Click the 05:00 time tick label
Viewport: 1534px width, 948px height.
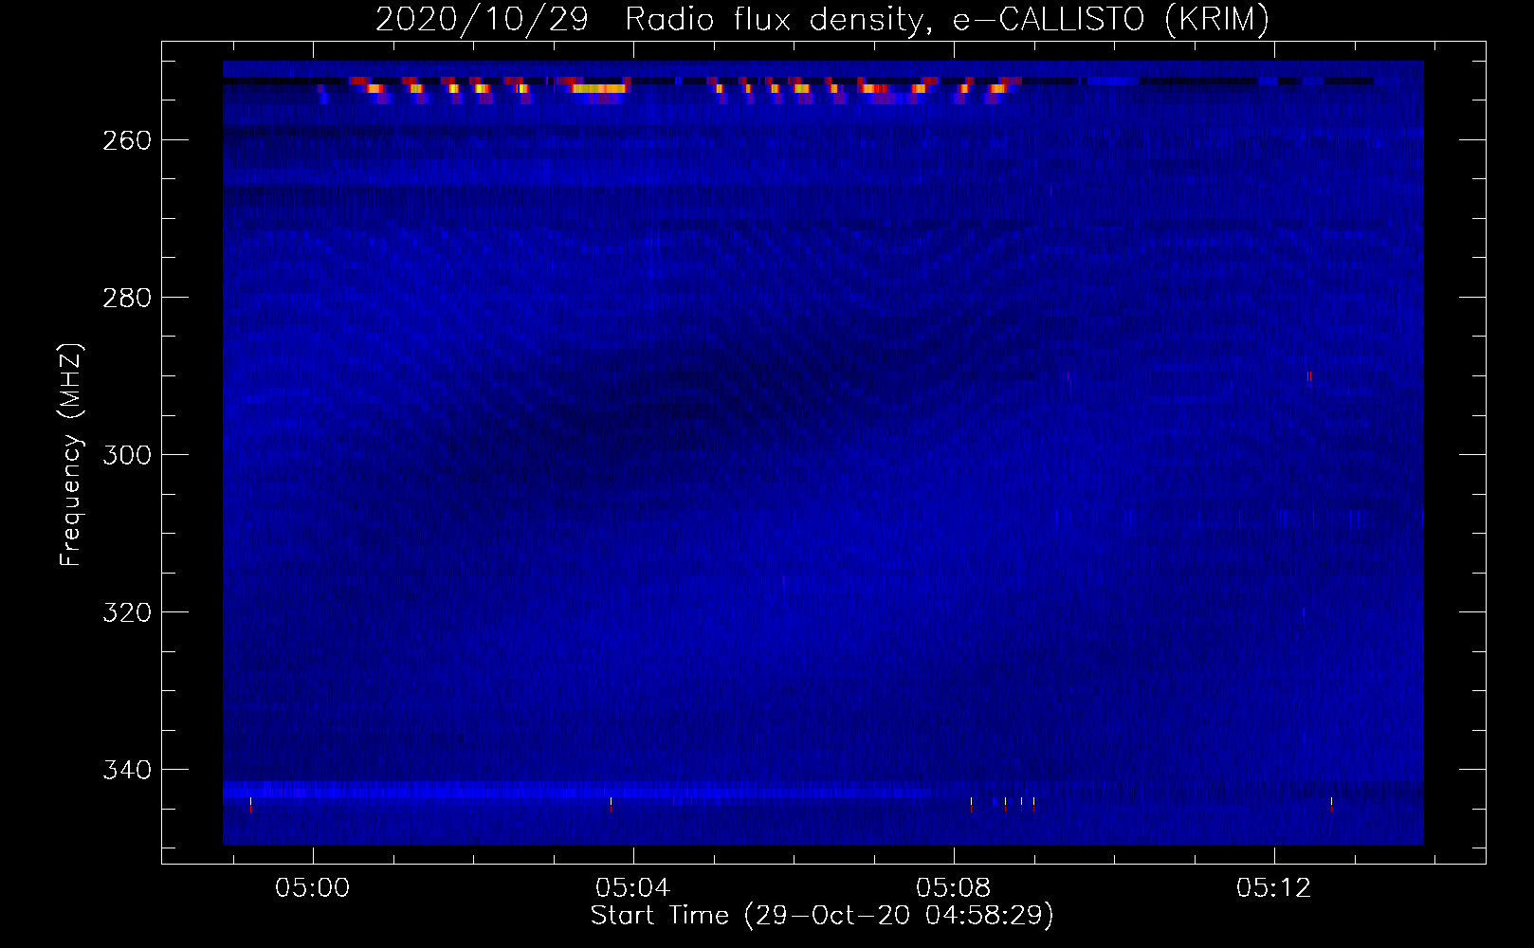313,888
